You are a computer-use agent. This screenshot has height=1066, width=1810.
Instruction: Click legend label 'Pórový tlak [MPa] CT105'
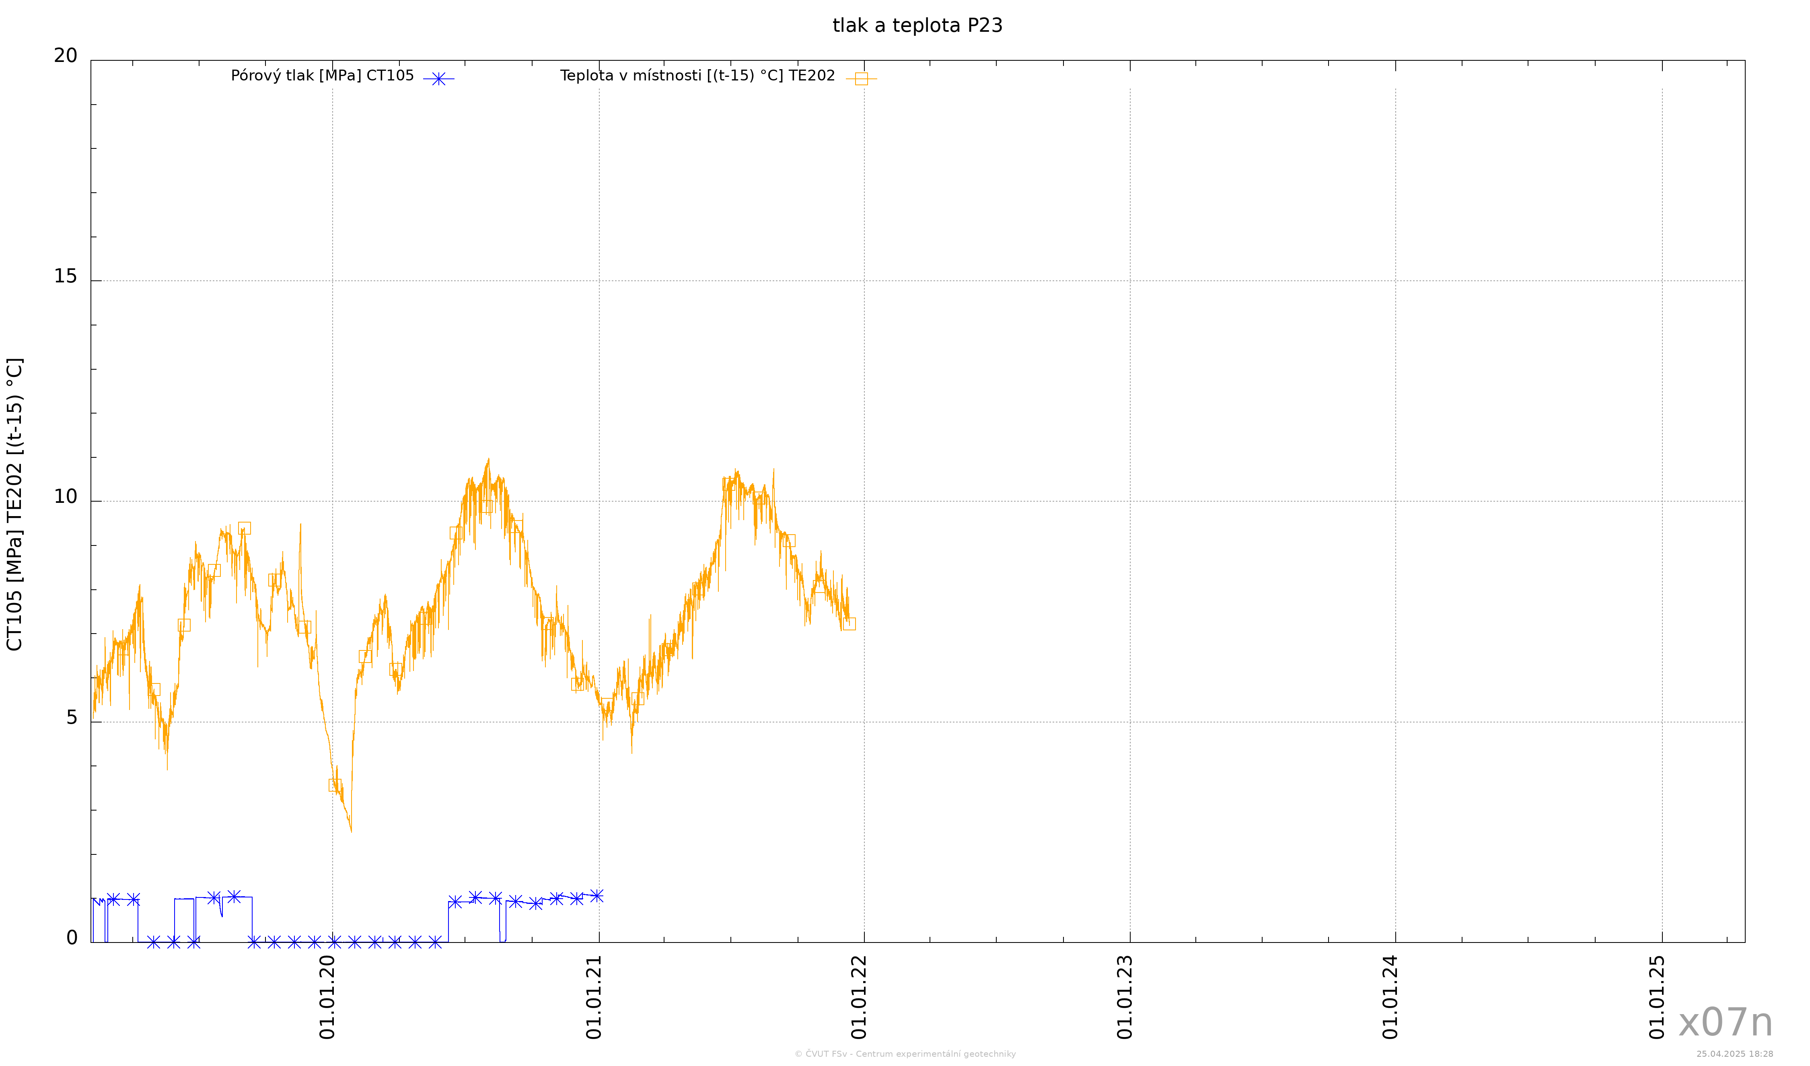[323, 76]
